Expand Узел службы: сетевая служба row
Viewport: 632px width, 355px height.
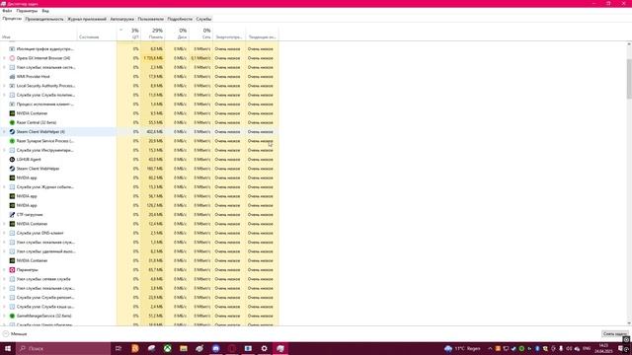(x=4, y=279)
